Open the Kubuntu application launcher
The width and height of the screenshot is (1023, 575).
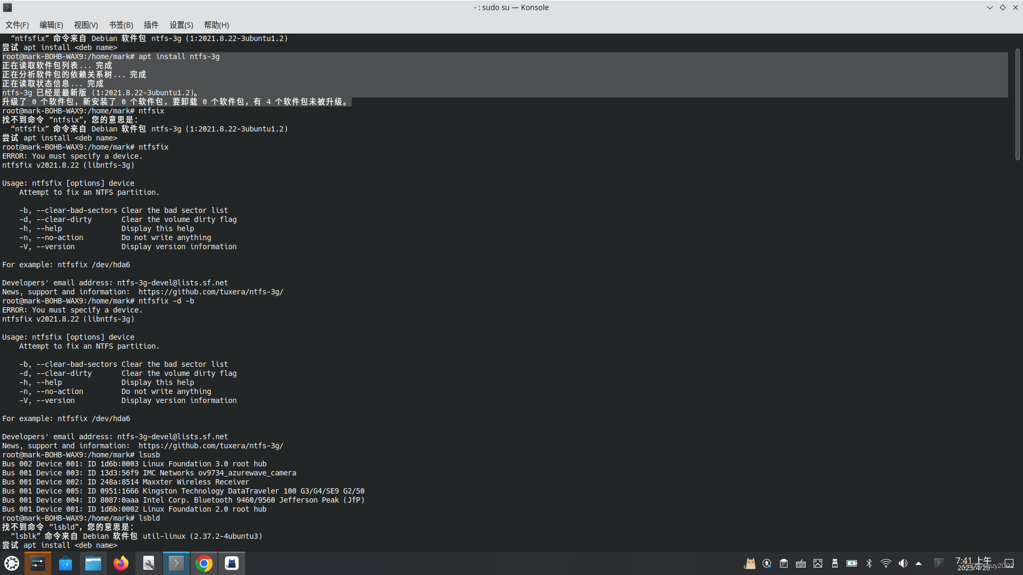(12, 563)
